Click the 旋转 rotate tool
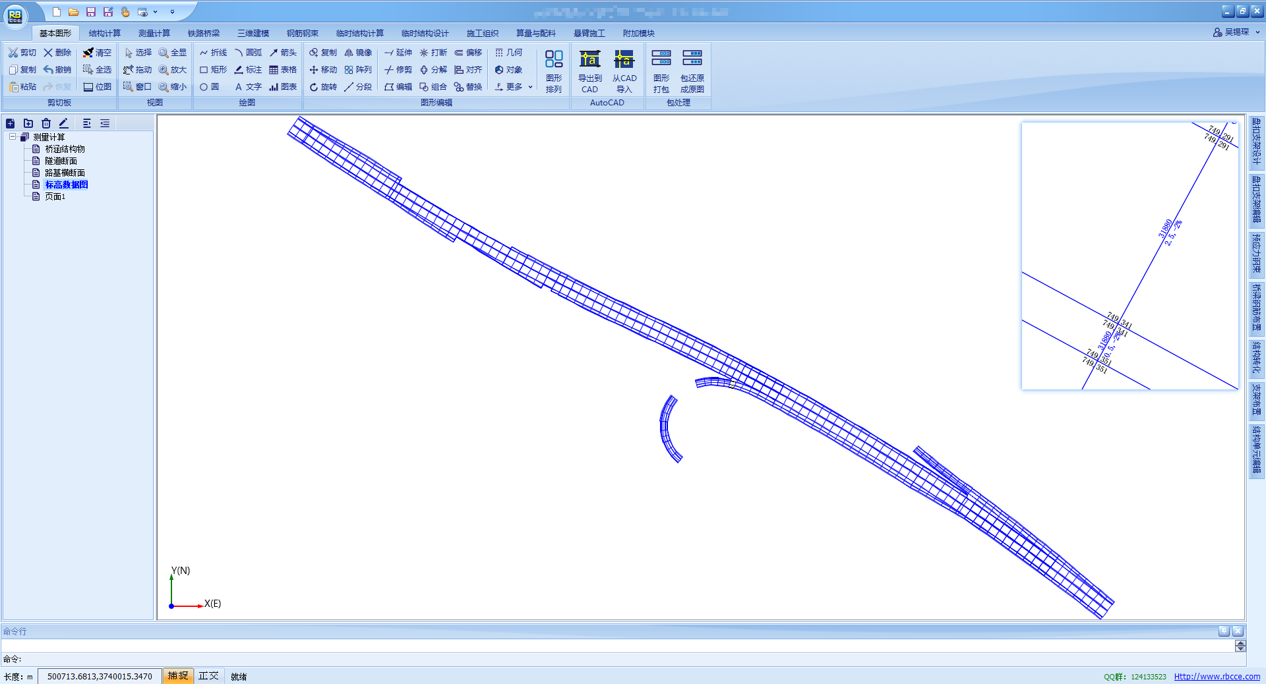1266x684 pixels. [x=323, y=87]
